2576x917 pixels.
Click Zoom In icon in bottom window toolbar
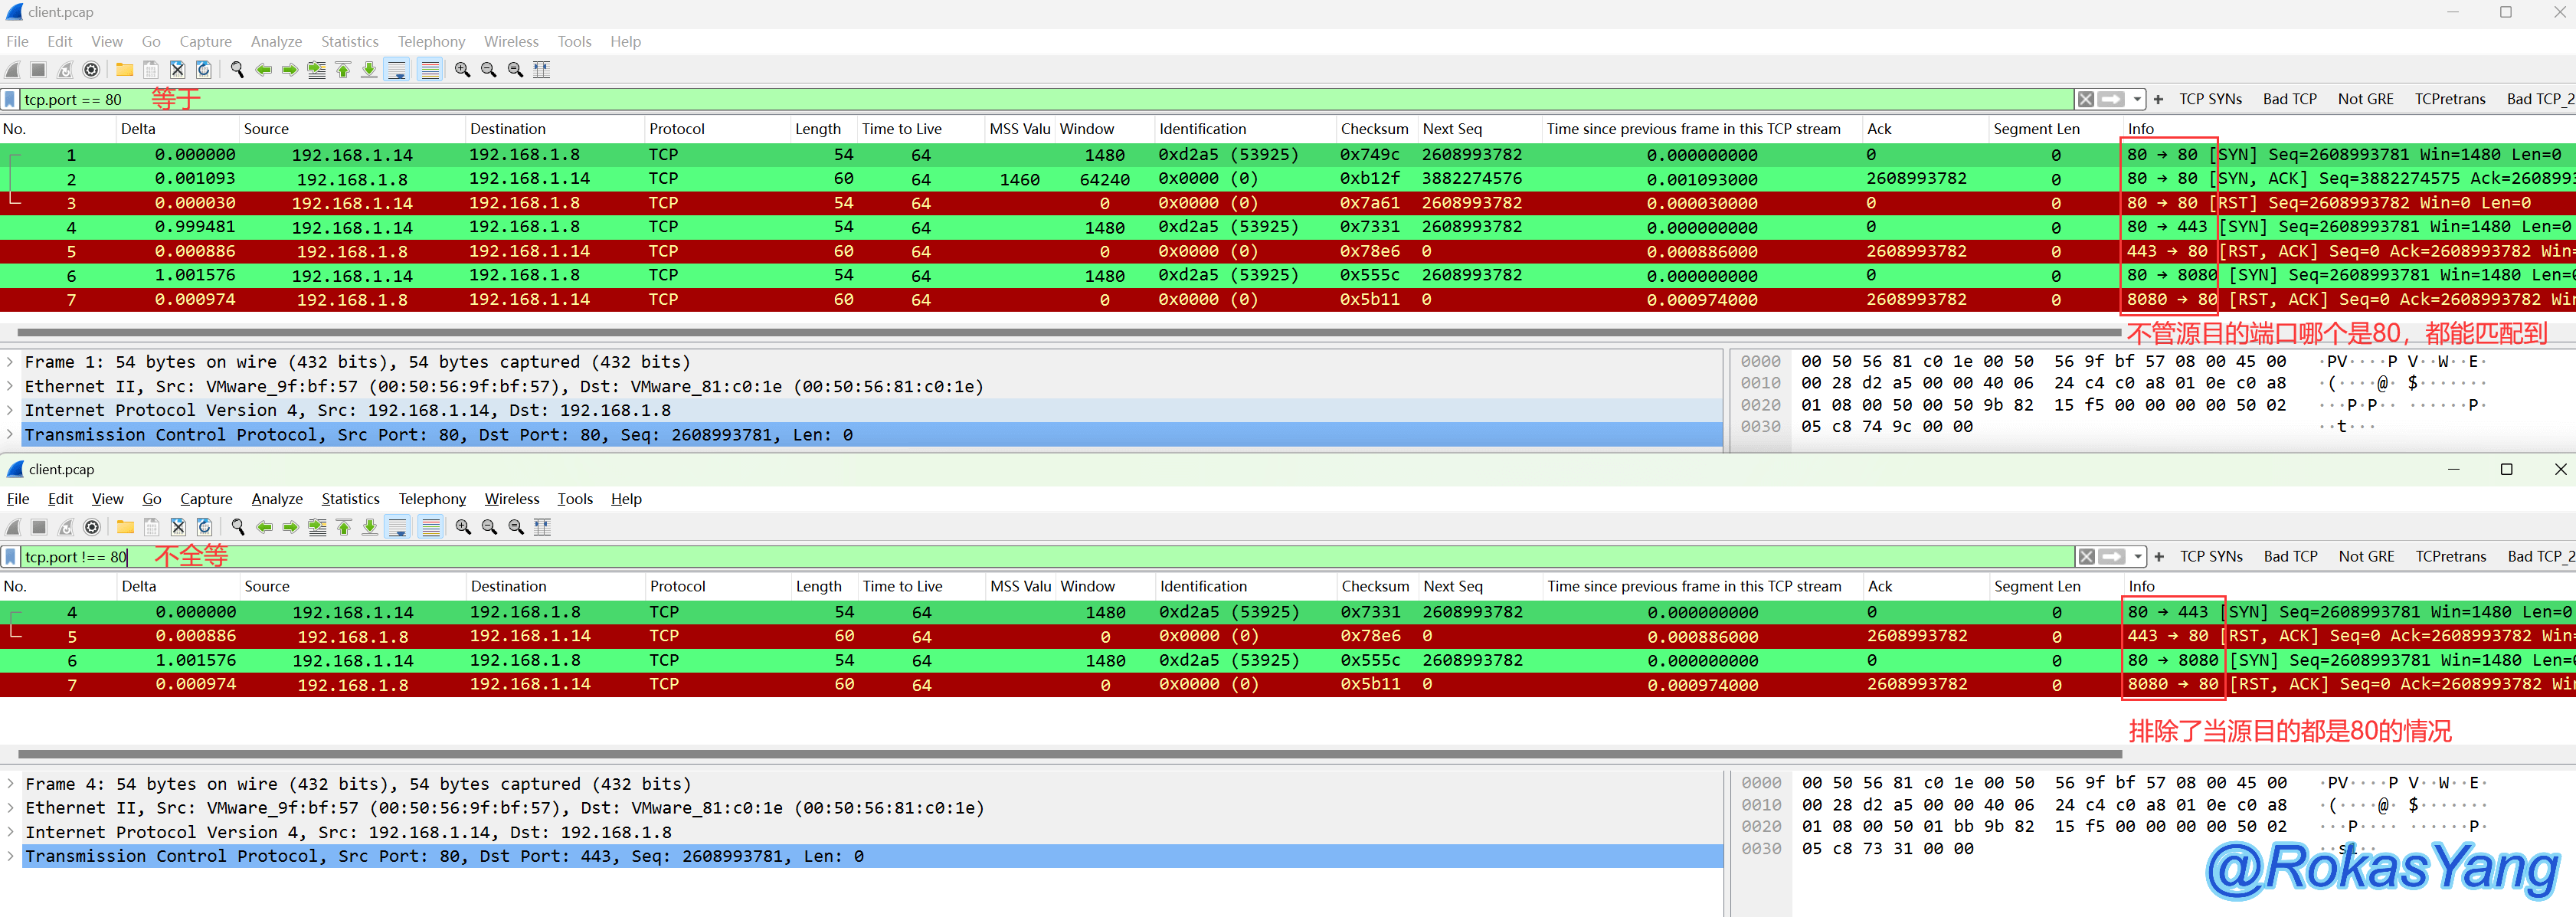point(463,527)
